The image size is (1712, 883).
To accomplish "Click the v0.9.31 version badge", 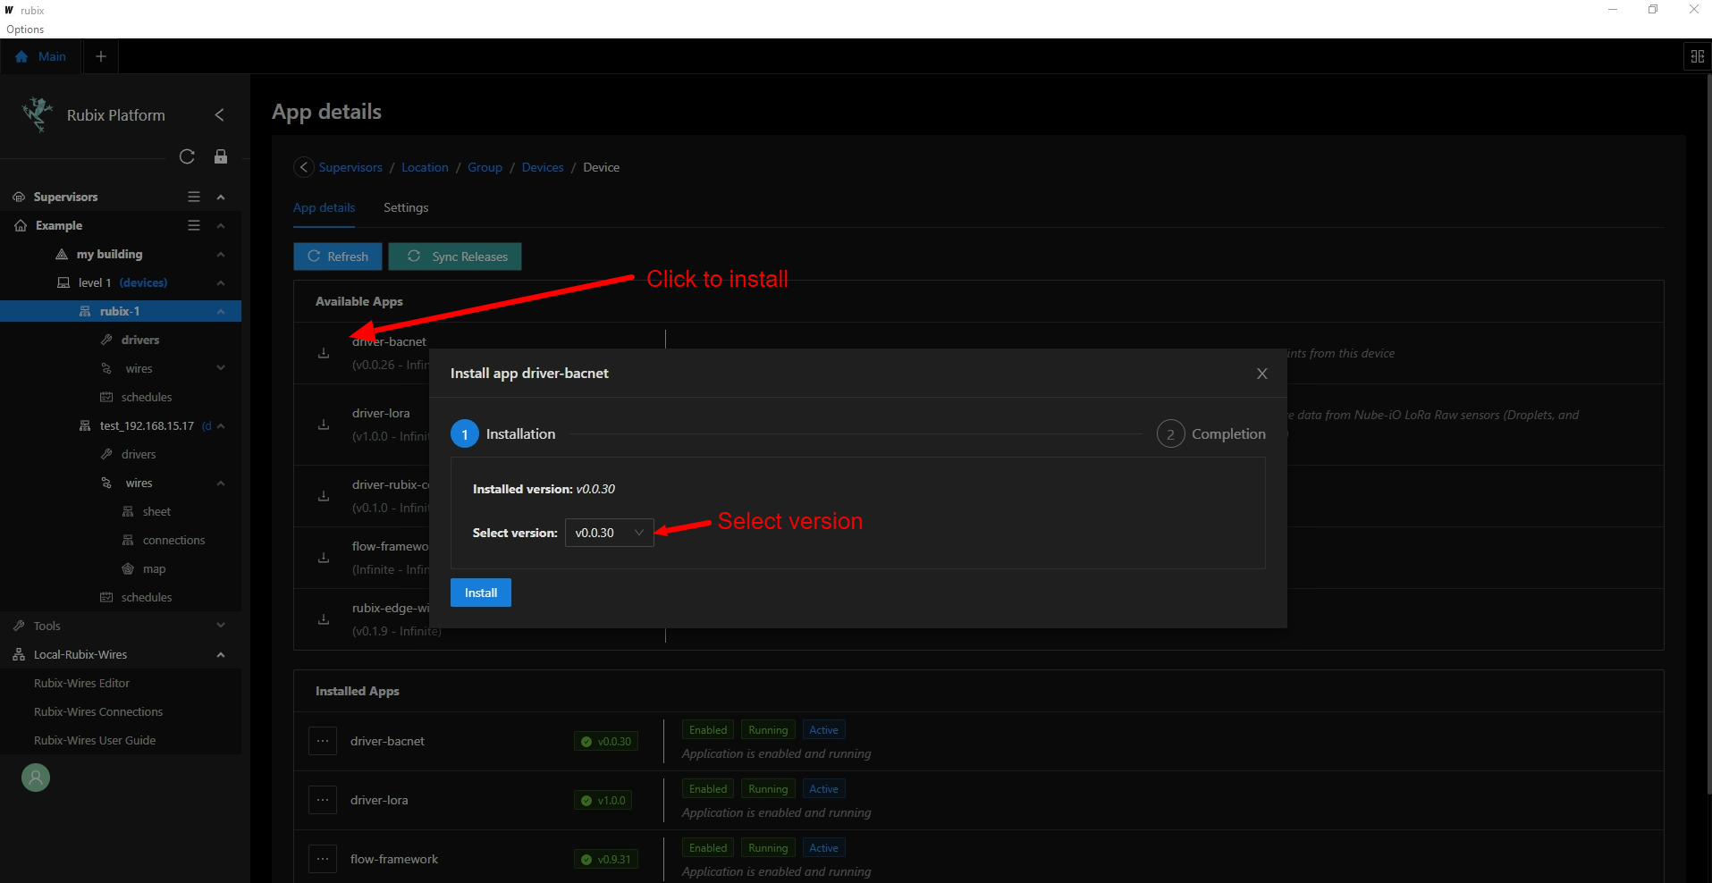I will [606, 859].
